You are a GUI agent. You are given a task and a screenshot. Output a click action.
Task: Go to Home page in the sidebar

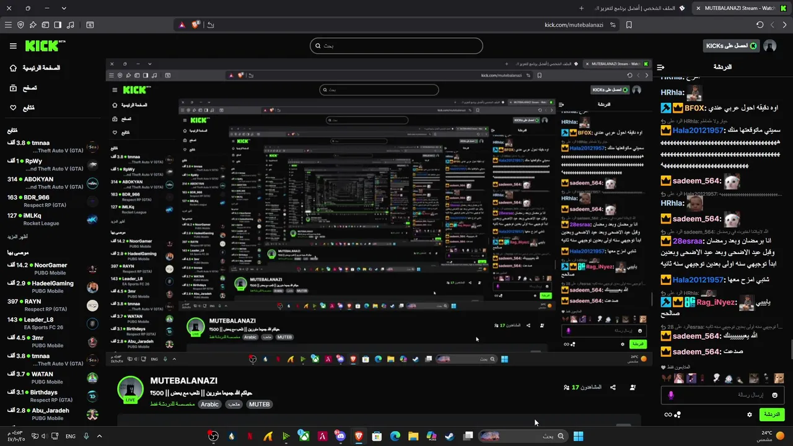coord(36,68)
